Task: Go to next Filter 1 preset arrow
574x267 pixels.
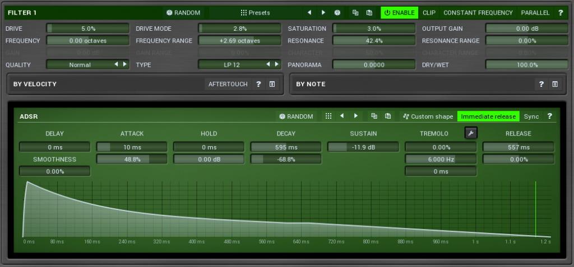Action: (x=323, y=13)
